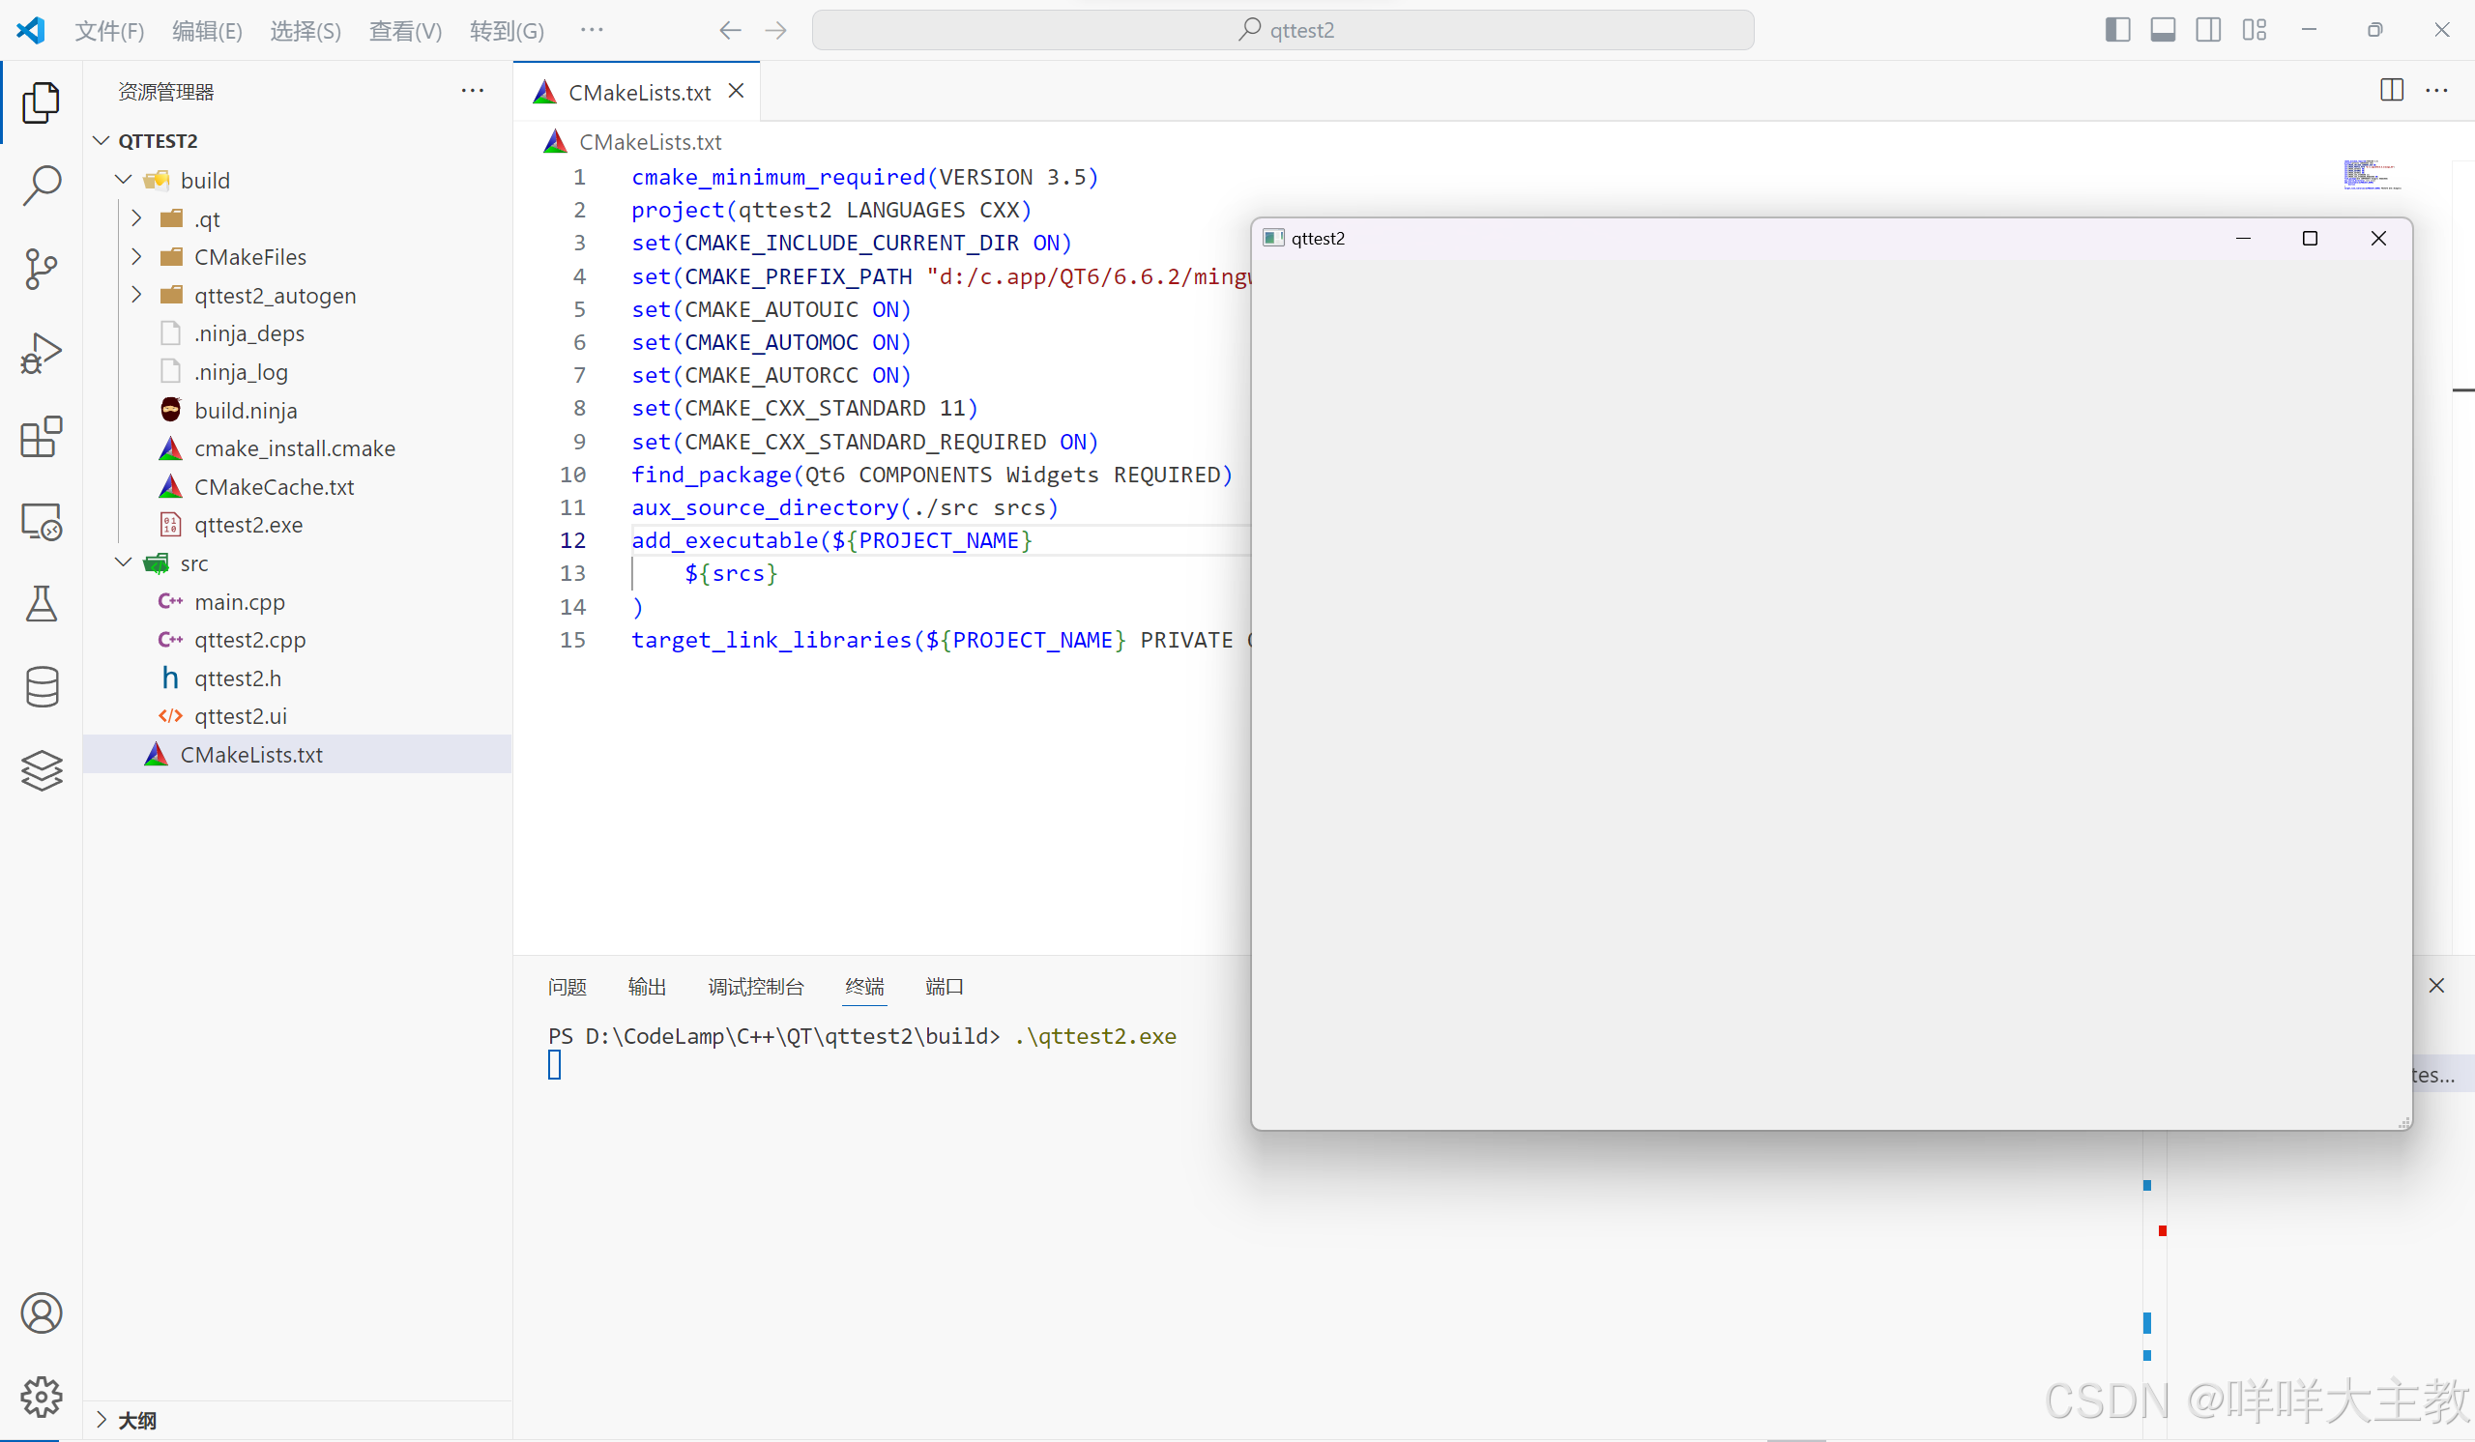Go forward with the right arrow
This screenshot has width=2475, height=1442.
pyautogui.click(x=776, y=30)
